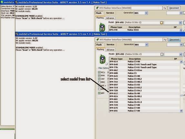This screenshot has height=139, width=185.
Task: Select RM-718 Nokia C6-01.3 row
Action: tap(144, 102)
